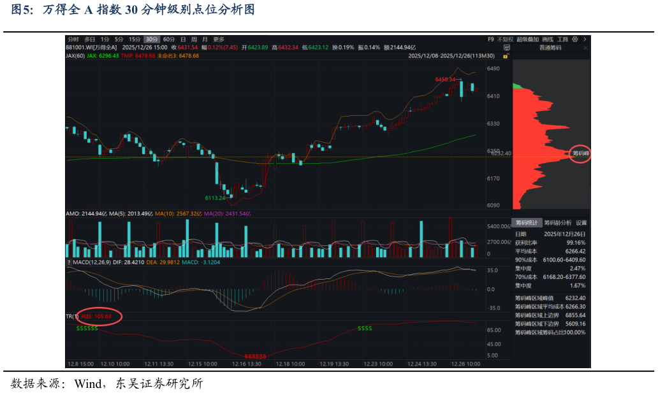Switch to the 60分 timeframe tab
Viewport: 658px width, 393px height.
169,39
